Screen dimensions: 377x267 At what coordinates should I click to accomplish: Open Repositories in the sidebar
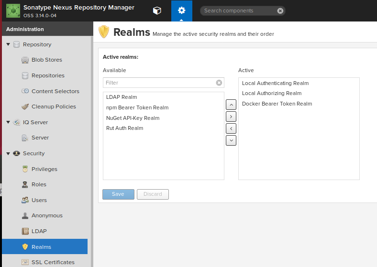click(x=48, y=75)
